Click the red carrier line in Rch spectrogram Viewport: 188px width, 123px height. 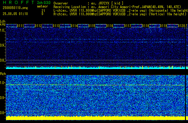[x=96, y=85]
